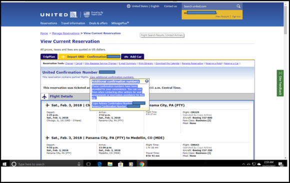
Task: Open Task View from the taskbar
Action: 88,164
